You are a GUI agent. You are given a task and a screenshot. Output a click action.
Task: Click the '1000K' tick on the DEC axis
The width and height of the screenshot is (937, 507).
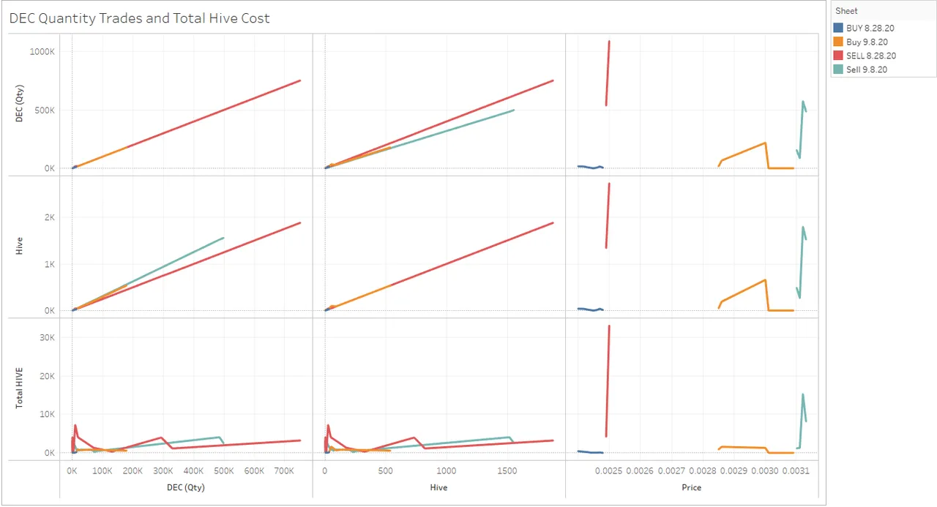click(x=43, y=52)
